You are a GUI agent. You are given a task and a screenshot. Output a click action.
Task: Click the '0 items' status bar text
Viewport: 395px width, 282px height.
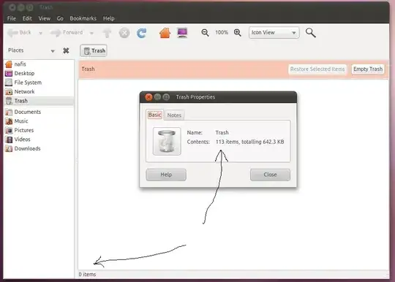tap(87, 275)
